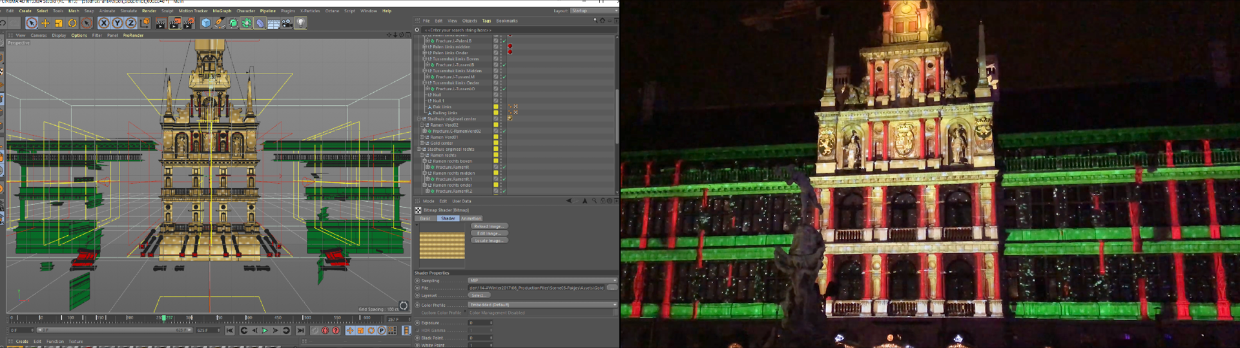Open the Sampling dropdown

click(x=542, y=280)
